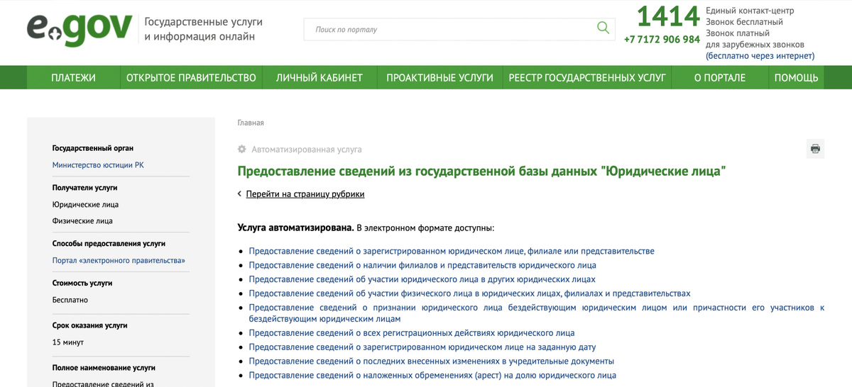Open the ОТКРЫТОЕ ПРАВИТЕЛЬСТВО menu
The width and height of the screenshot is (852, 387).
pos(191,78)
